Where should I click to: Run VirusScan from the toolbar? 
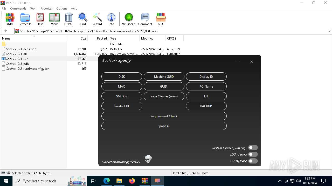pos(129,19)
